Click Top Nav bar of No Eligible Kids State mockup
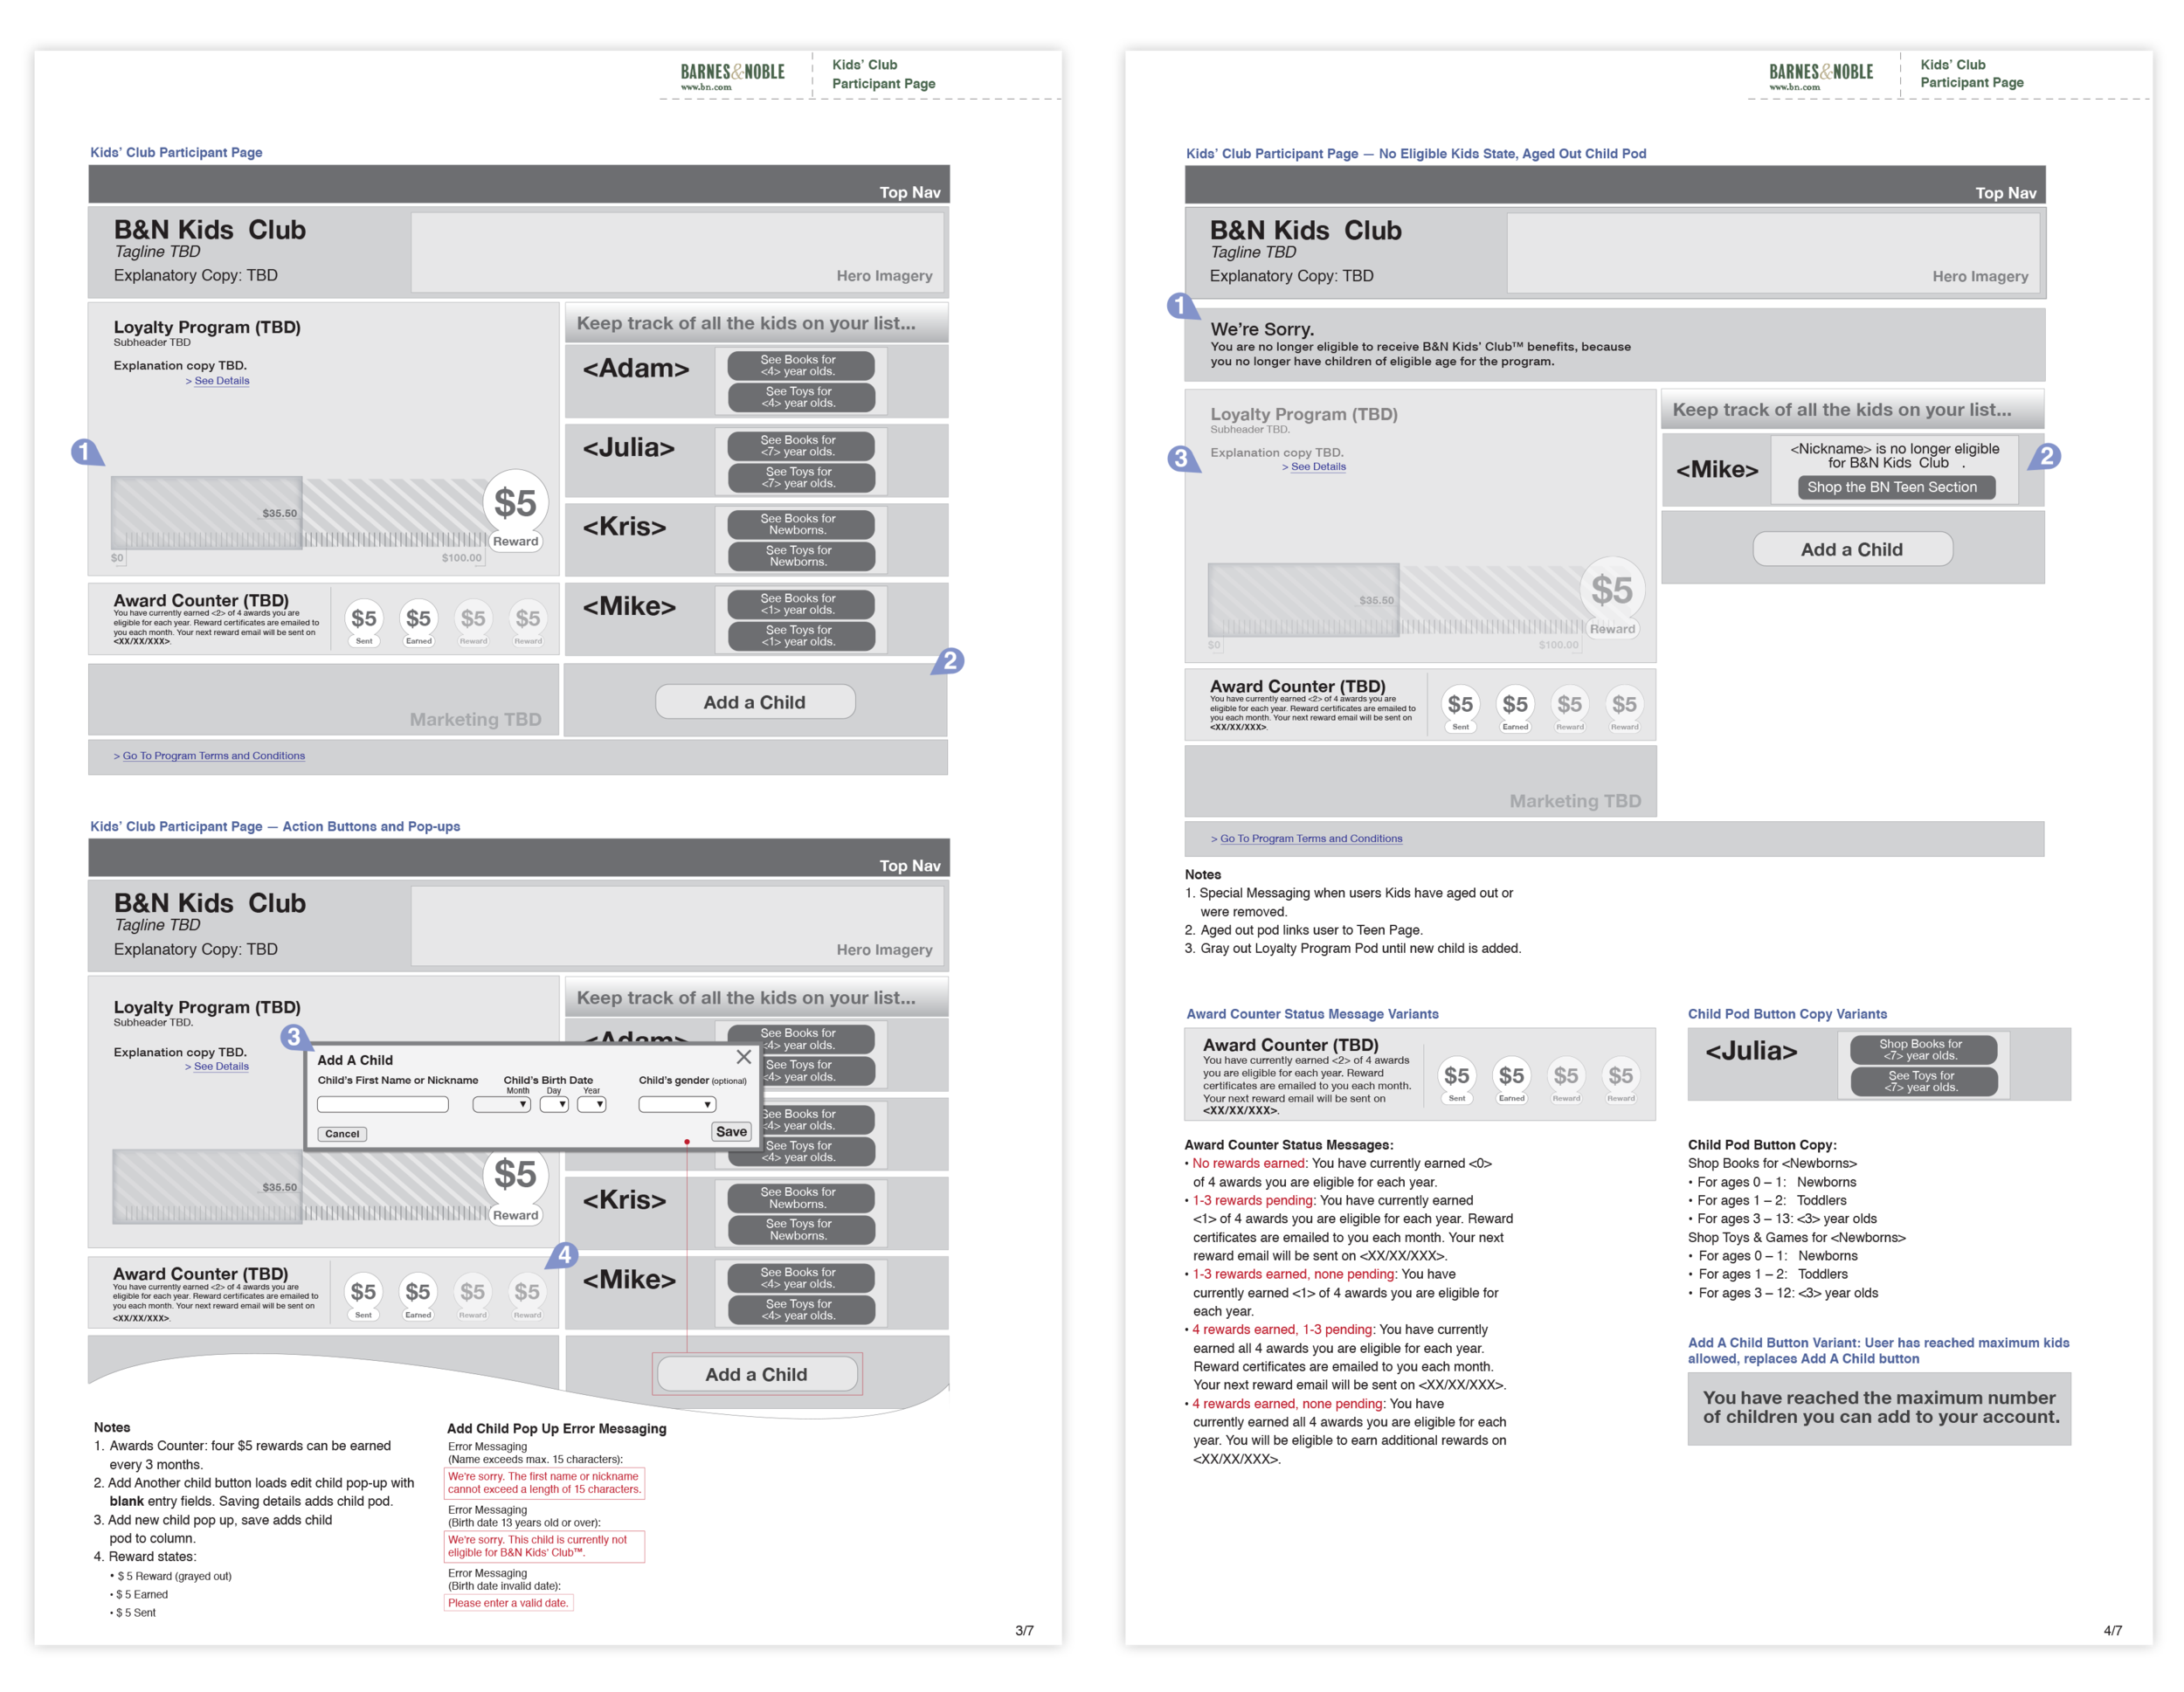2184x1692 pixels. pyautogui.click(x=1615, y=185)
